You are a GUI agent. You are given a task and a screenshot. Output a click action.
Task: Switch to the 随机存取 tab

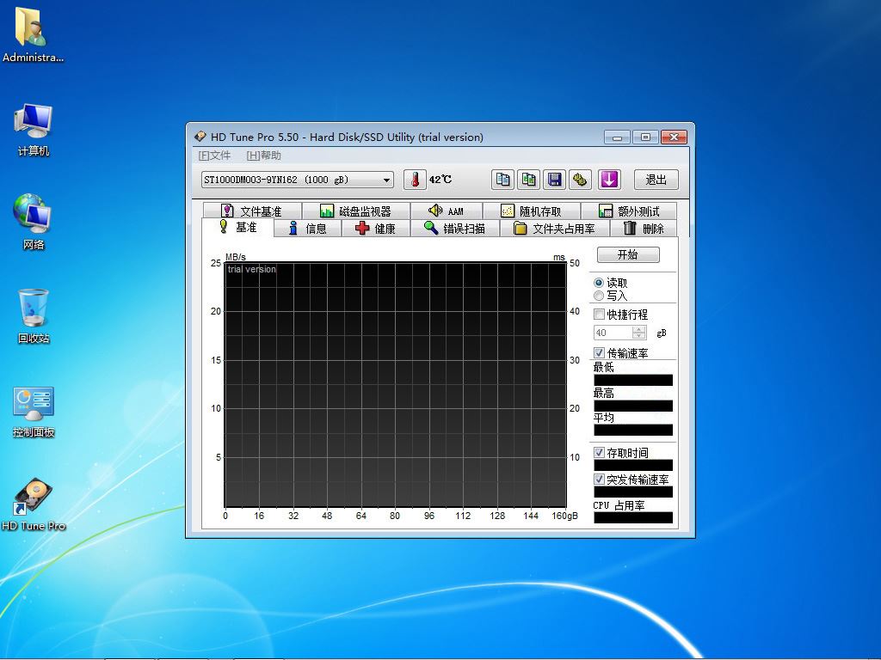[531, 211]
